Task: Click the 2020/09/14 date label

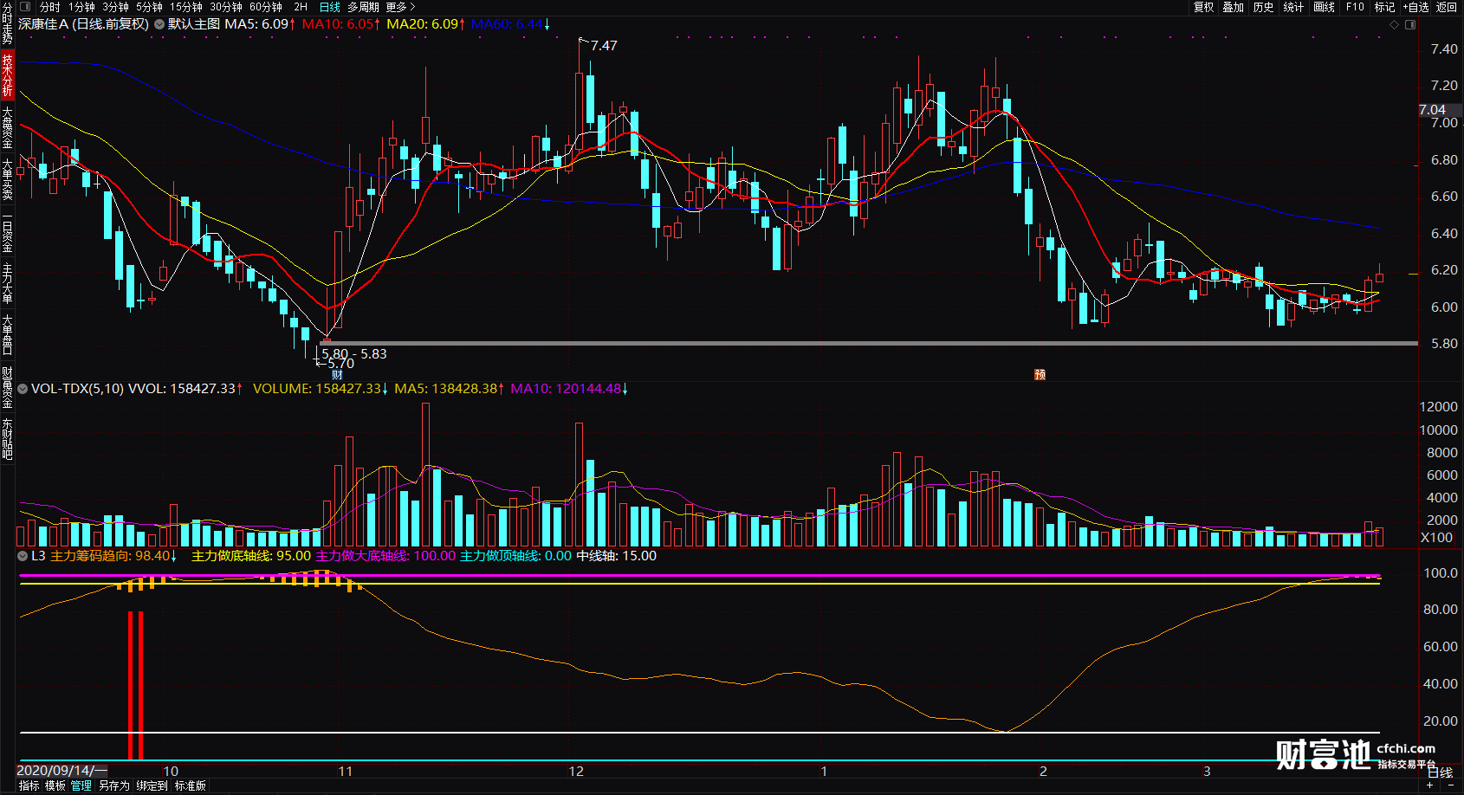Action: pos(61,771)
